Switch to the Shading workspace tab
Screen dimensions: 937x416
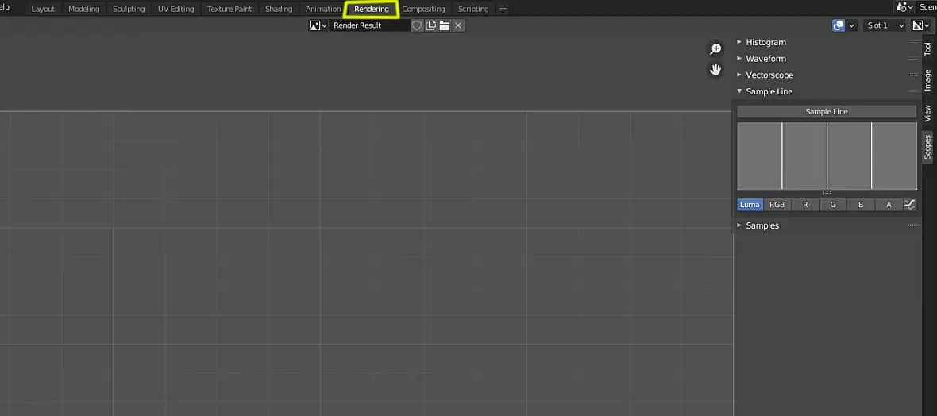[x=279, y=9]
